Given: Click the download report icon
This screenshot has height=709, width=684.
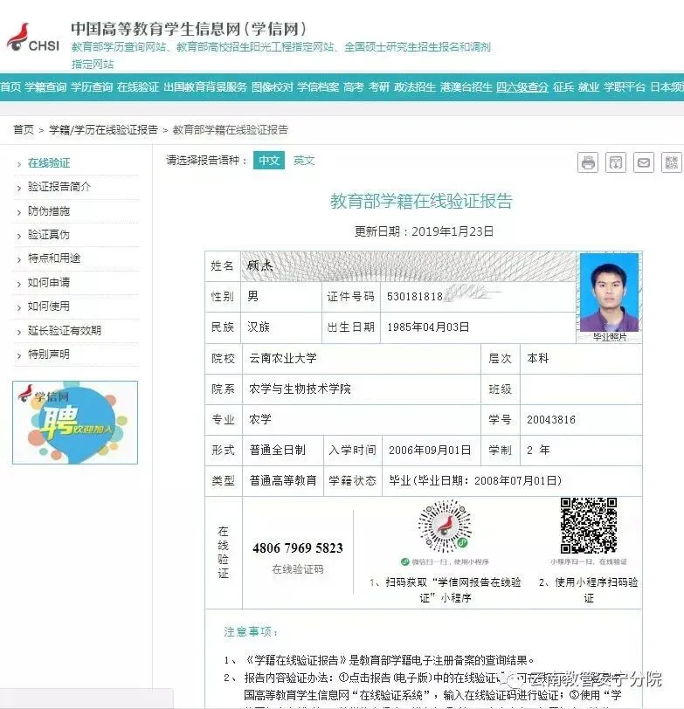Looking at the screenshot, I should 616,162.
